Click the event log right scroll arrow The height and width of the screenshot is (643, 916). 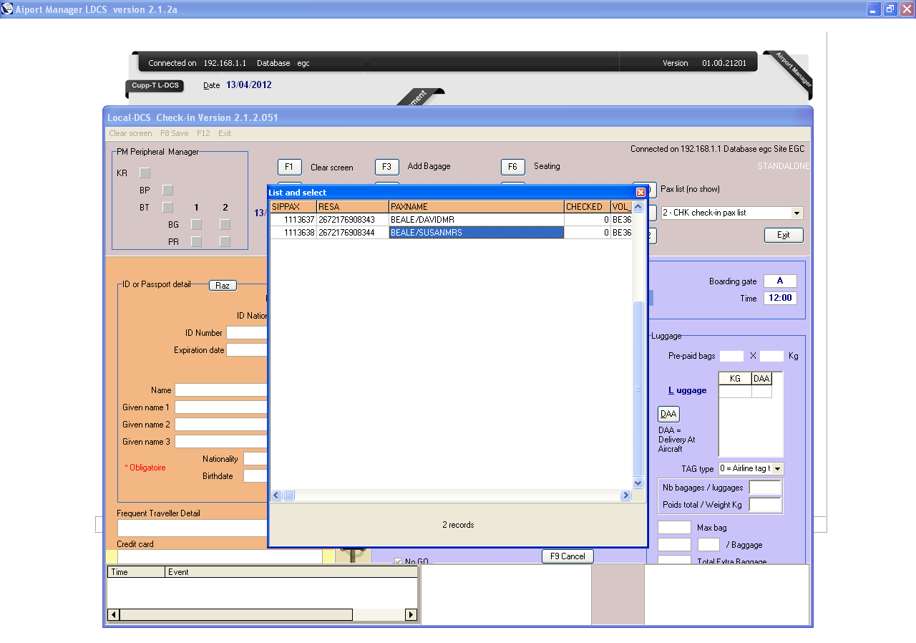tap(411, 614)
